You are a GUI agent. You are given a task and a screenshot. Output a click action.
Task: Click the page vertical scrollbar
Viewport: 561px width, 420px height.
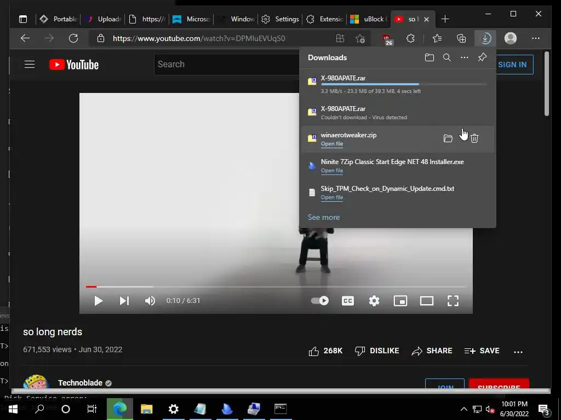coord(547,84)
